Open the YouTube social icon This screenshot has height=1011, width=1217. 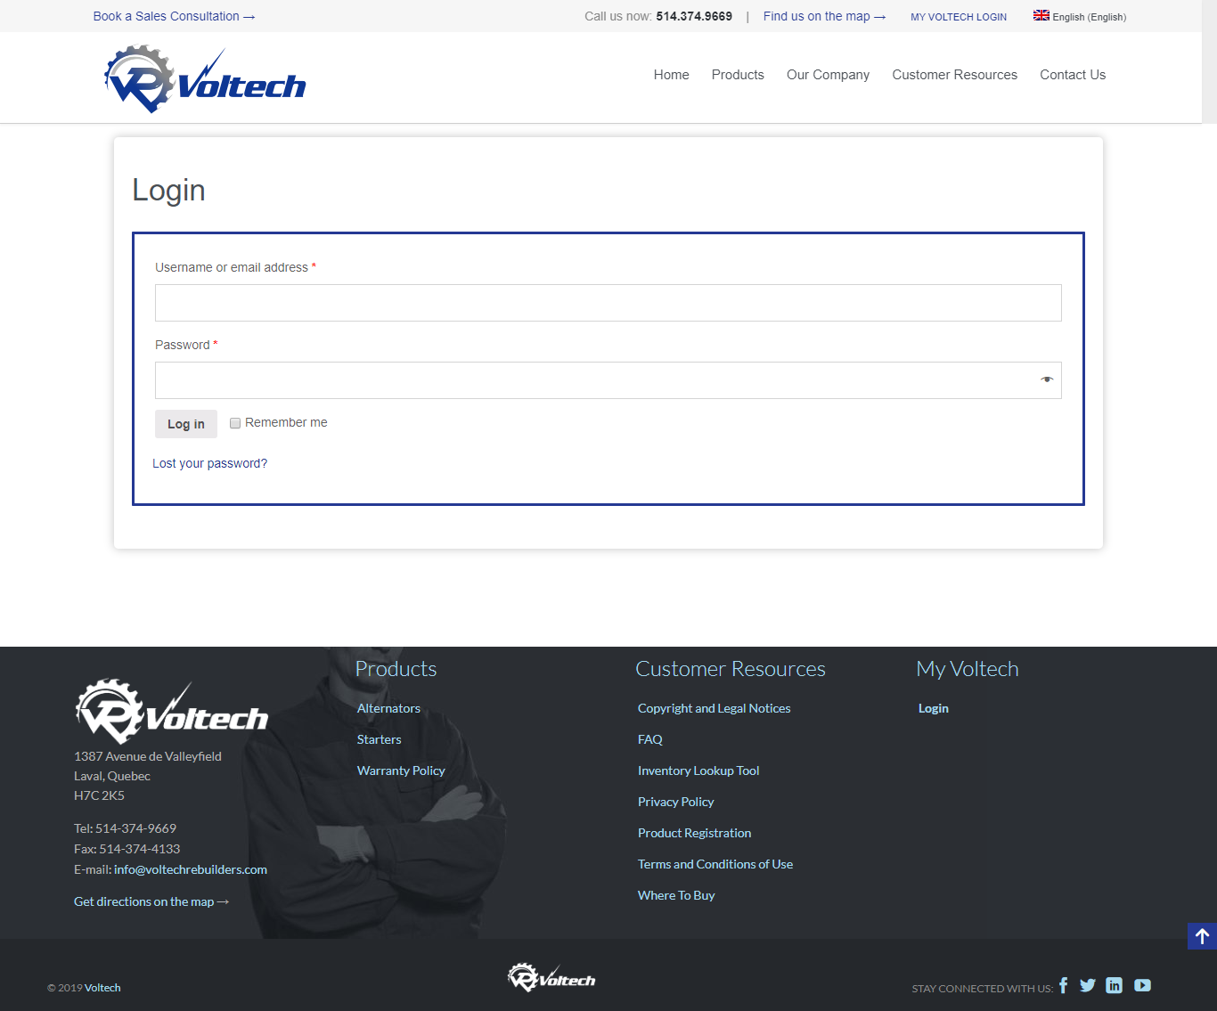point(1142,985)
